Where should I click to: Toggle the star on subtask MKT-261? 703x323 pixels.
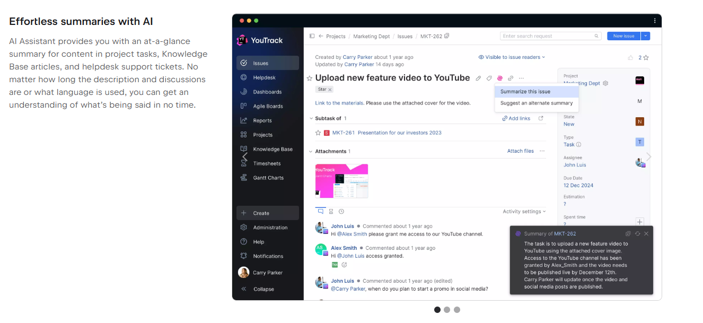click(x=318, y=133)
